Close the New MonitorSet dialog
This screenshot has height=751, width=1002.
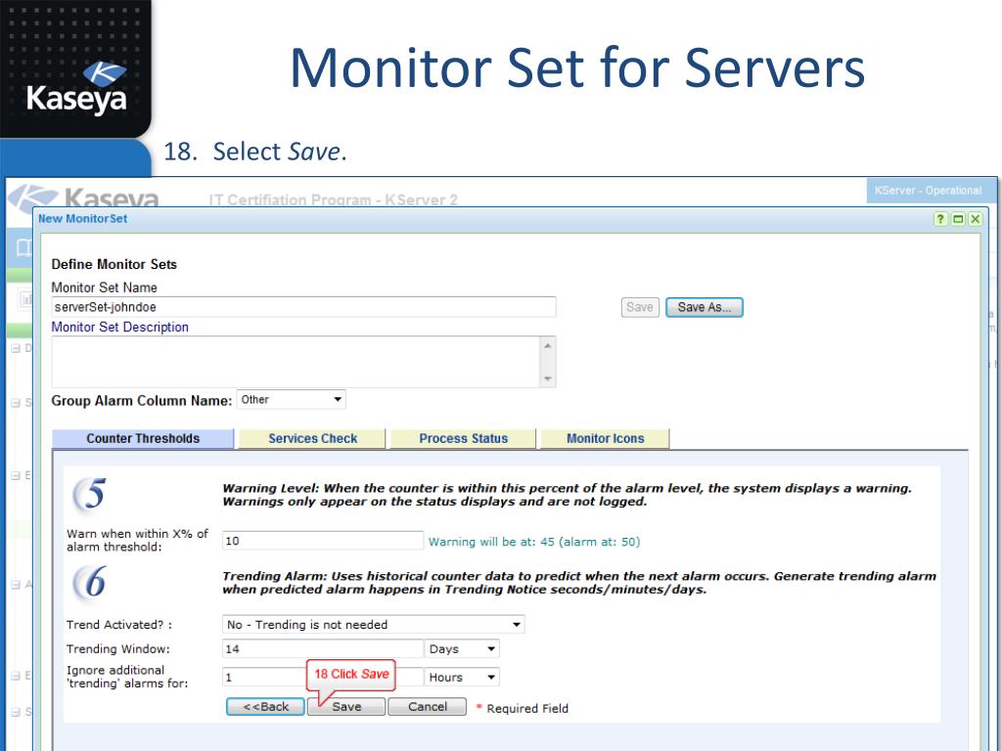point(975,219)
